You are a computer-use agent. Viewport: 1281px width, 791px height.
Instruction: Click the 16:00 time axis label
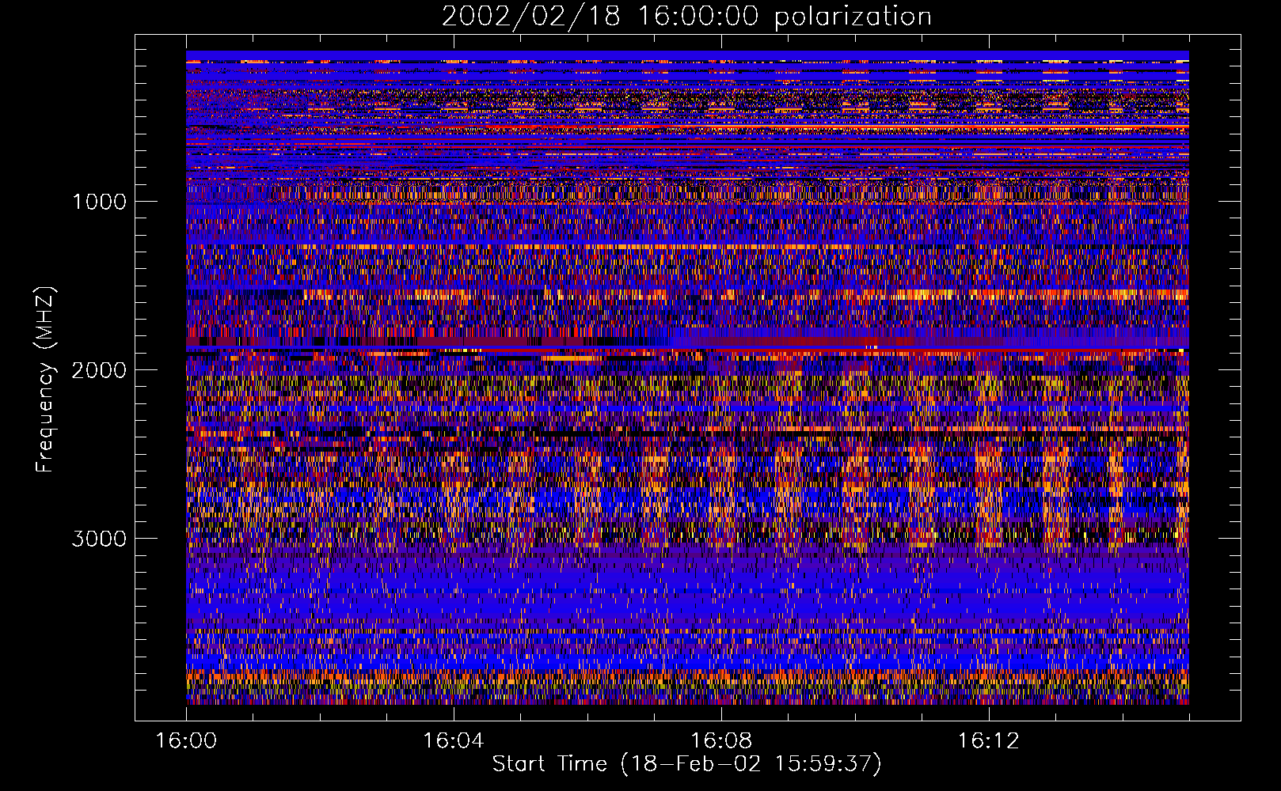(x=186, y=741)
